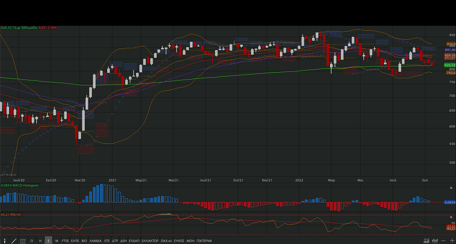456x244 pixels.
Task: Click the orange 43,21 RSI value tag
Action: [451, 229]
